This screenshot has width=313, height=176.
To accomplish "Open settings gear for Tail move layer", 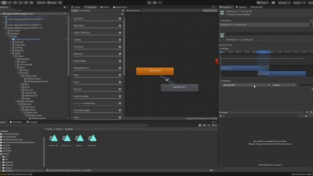I will pos(120,47).
